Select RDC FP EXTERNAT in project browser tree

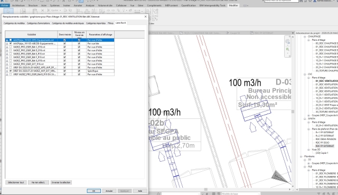[x=325, y=146]
